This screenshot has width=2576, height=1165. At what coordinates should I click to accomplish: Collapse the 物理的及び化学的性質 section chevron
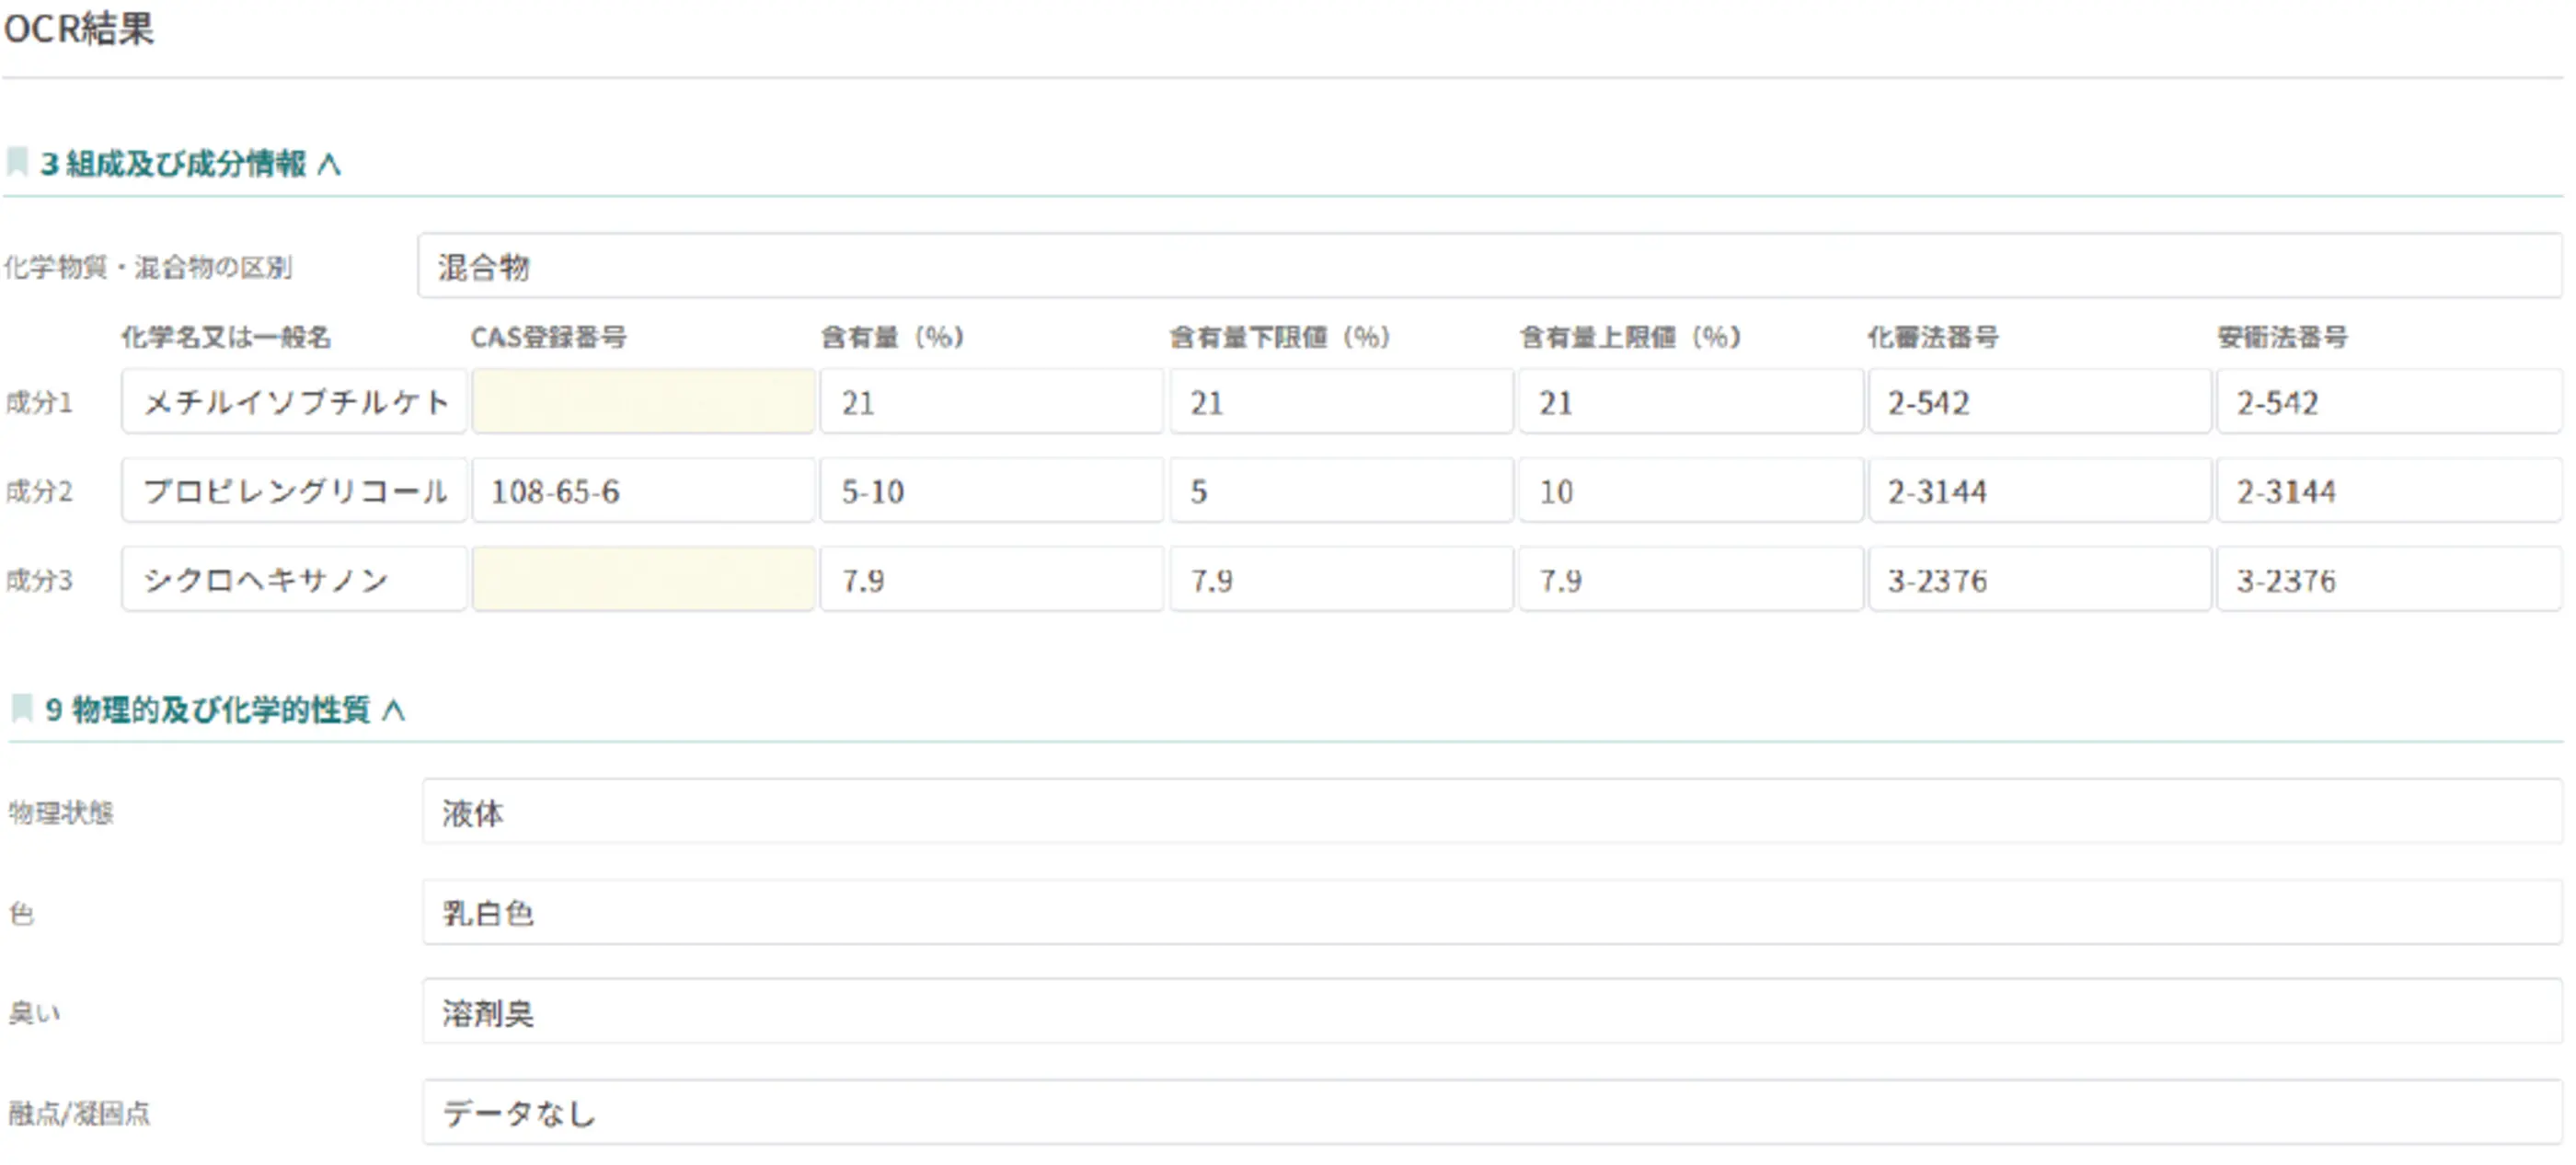coord(394,710)
